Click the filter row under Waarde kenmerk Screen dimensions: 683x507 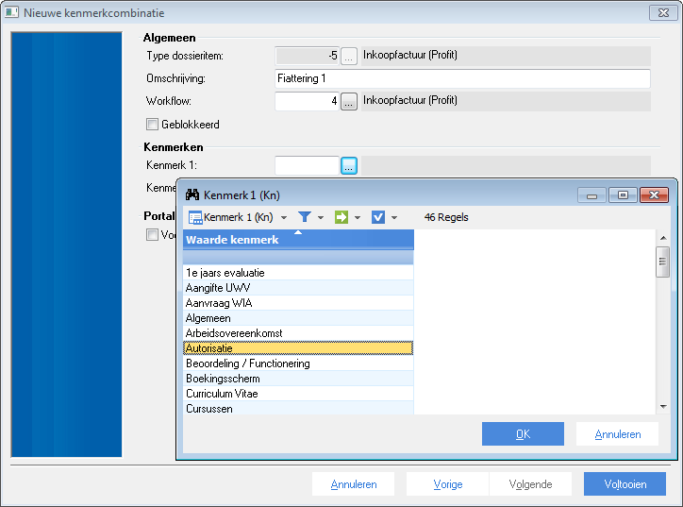[x=298, y=257]
